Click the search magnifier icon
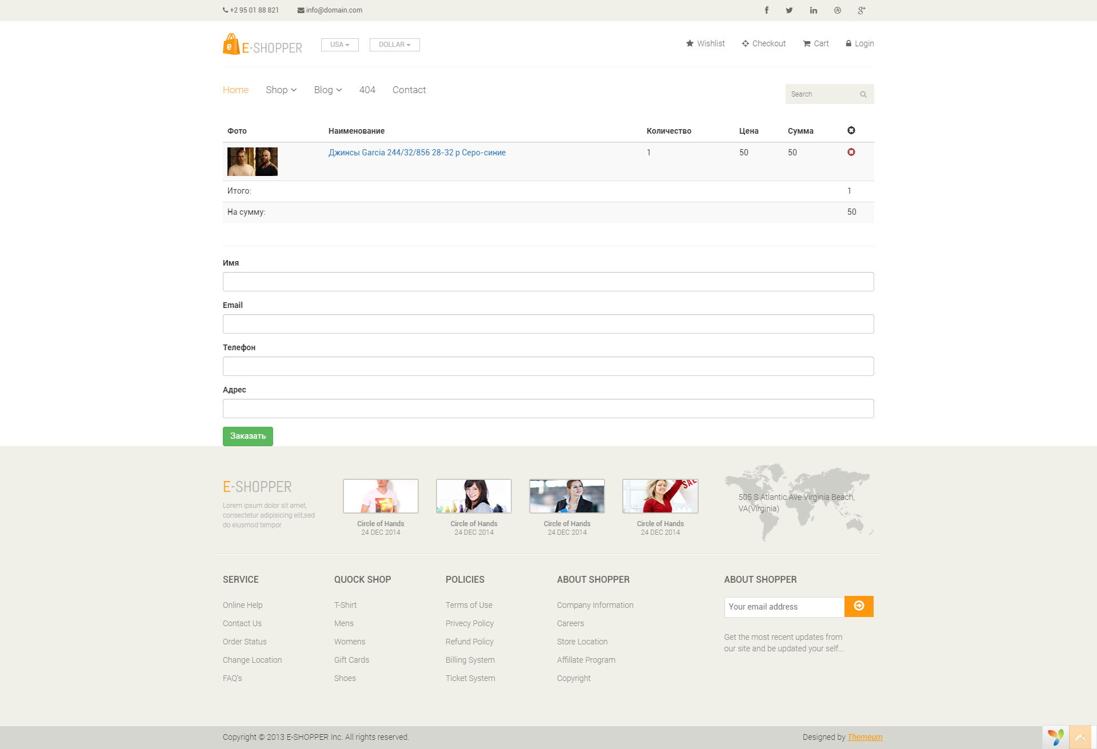Image resolution: width=1097 pixels, height=749 pixels. (x=863, y=94)
